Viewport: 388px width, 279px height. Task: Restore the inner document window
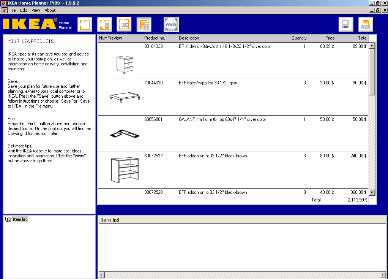click(x=378, y=10)
